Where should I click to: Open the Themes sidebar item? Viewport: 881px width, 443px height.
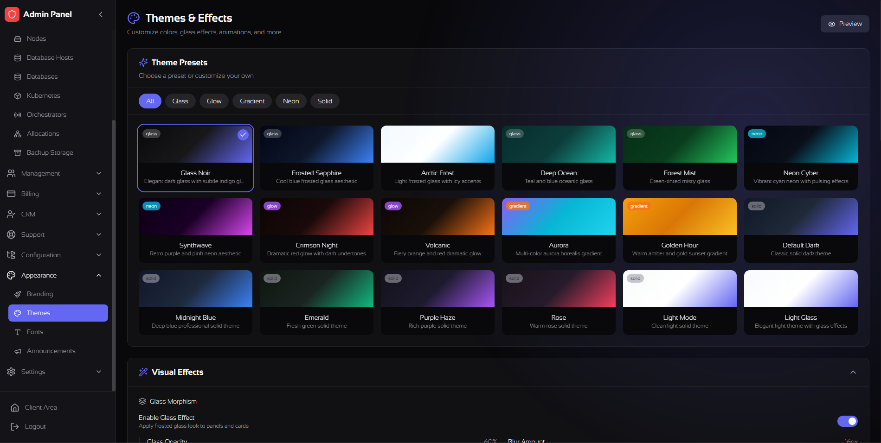pyautogui.click(x=58, y=313)
